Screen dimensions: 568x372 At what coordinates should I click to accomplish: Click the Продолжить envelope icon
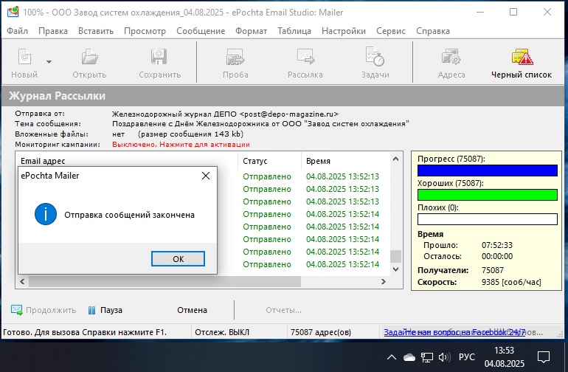(17, 310)
